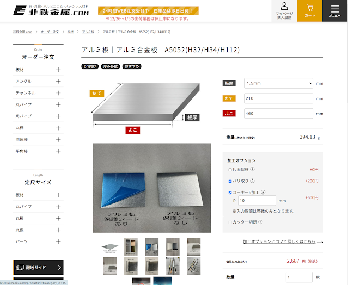
Task: Click the 非鉄金属.com logo
Action: click(x=51, y=10)
